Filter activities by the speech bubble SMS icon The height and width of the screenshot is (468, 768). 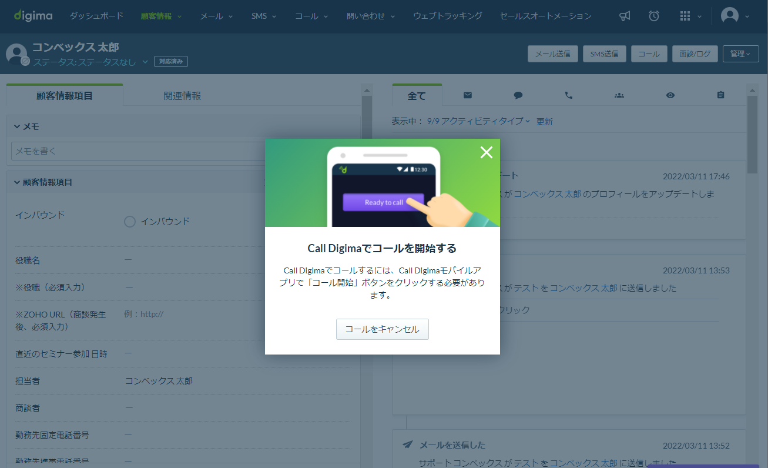pyautogui.click(x=518, y=95)
